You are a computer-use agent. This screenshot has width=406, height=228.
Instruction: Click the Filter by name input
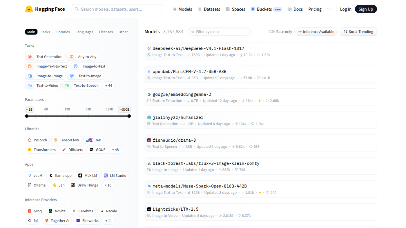[219, 32]
